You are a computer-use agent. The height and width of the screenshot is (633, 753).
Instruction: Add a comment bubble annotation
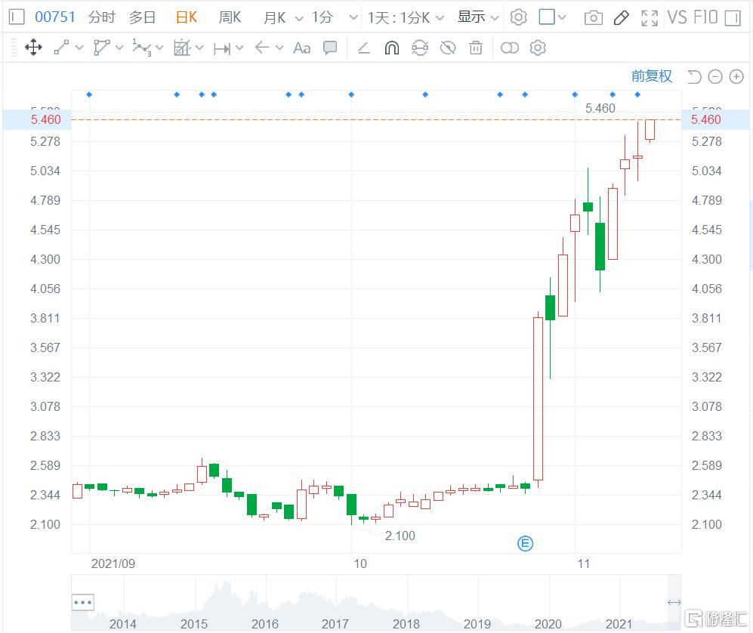click(x=330, y=48)
